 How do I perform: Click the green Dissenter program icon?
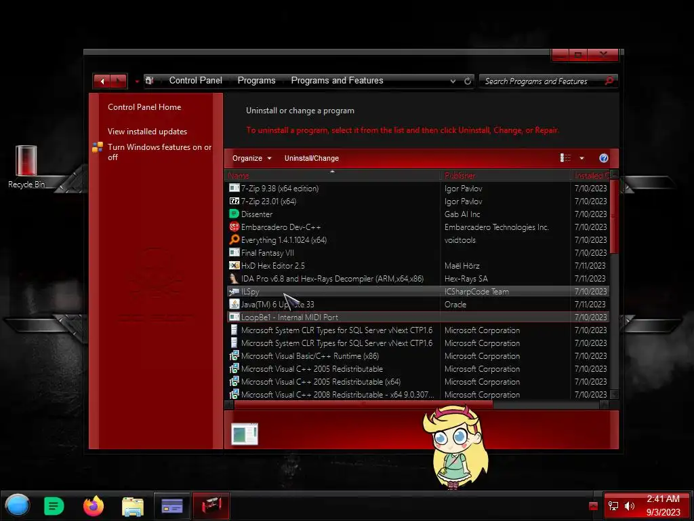[234, 214]
